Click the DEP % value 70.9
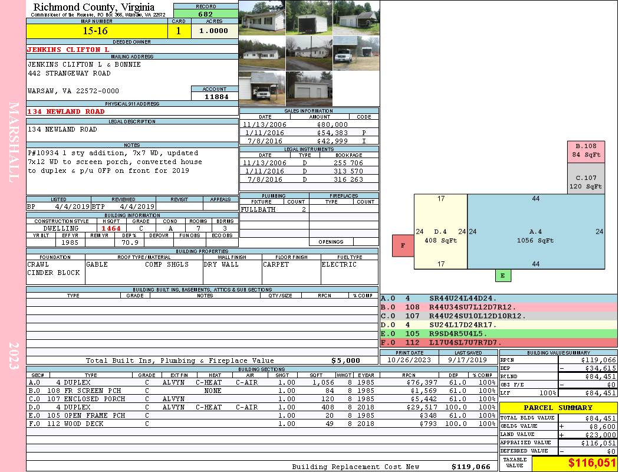 click(x=130, y=242)
